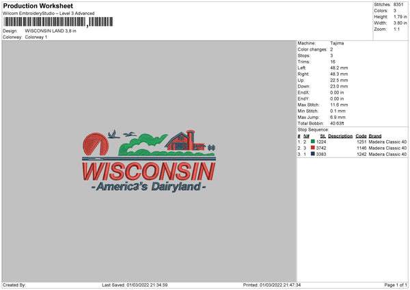Click the Up value 22.5 mm
Viewport: 410px width, 290px height.
point(339,80)
